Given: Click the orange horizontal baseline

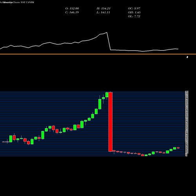Looking at the screenshot, I should click(x=98, y=54).
